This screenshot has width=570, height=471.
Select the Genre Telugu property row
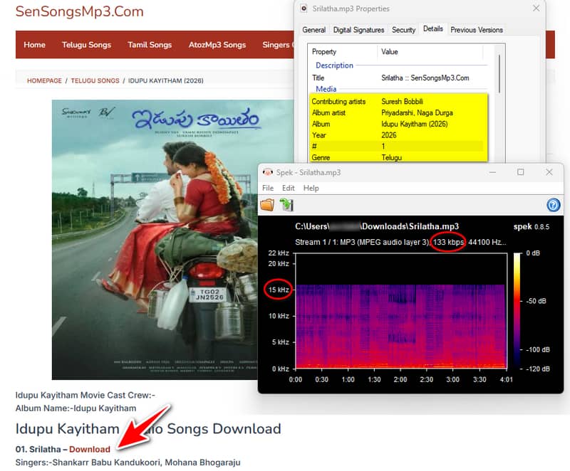click(x=398, y=157)
